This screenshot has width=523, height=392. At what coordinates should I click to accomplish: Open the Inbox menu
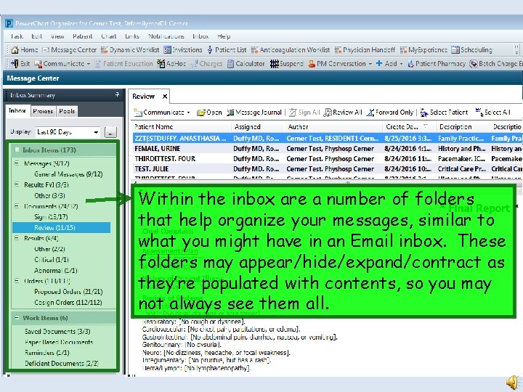coord(200,36)
